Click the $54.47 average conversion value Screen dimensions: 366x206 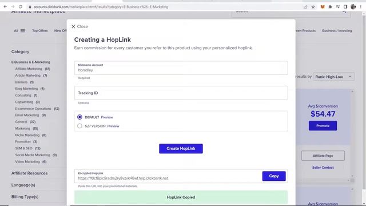point(323,114)
